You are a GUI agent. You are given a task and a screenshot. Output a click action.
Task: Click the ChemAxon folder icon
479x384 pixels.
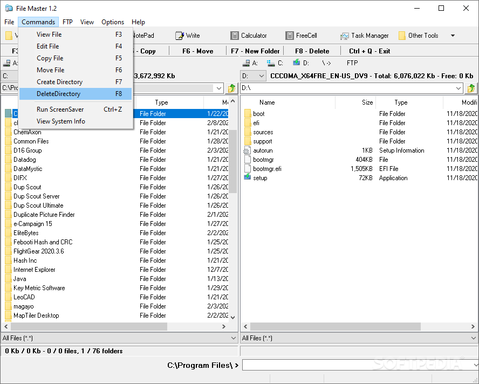point(8,132)
